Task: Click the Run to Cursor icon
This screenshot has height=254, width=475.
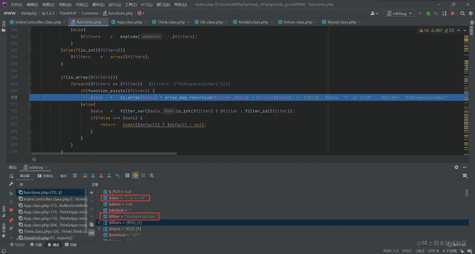Action: click(117, 175)
